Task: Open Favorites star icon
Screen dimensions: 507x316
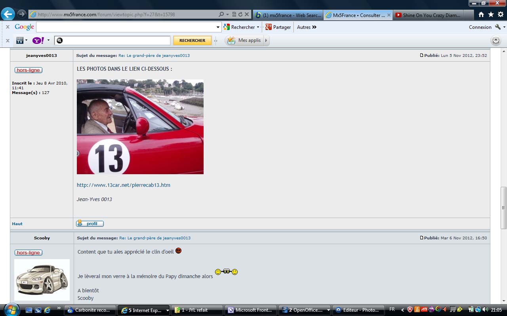Action: (x=491, y=15)
